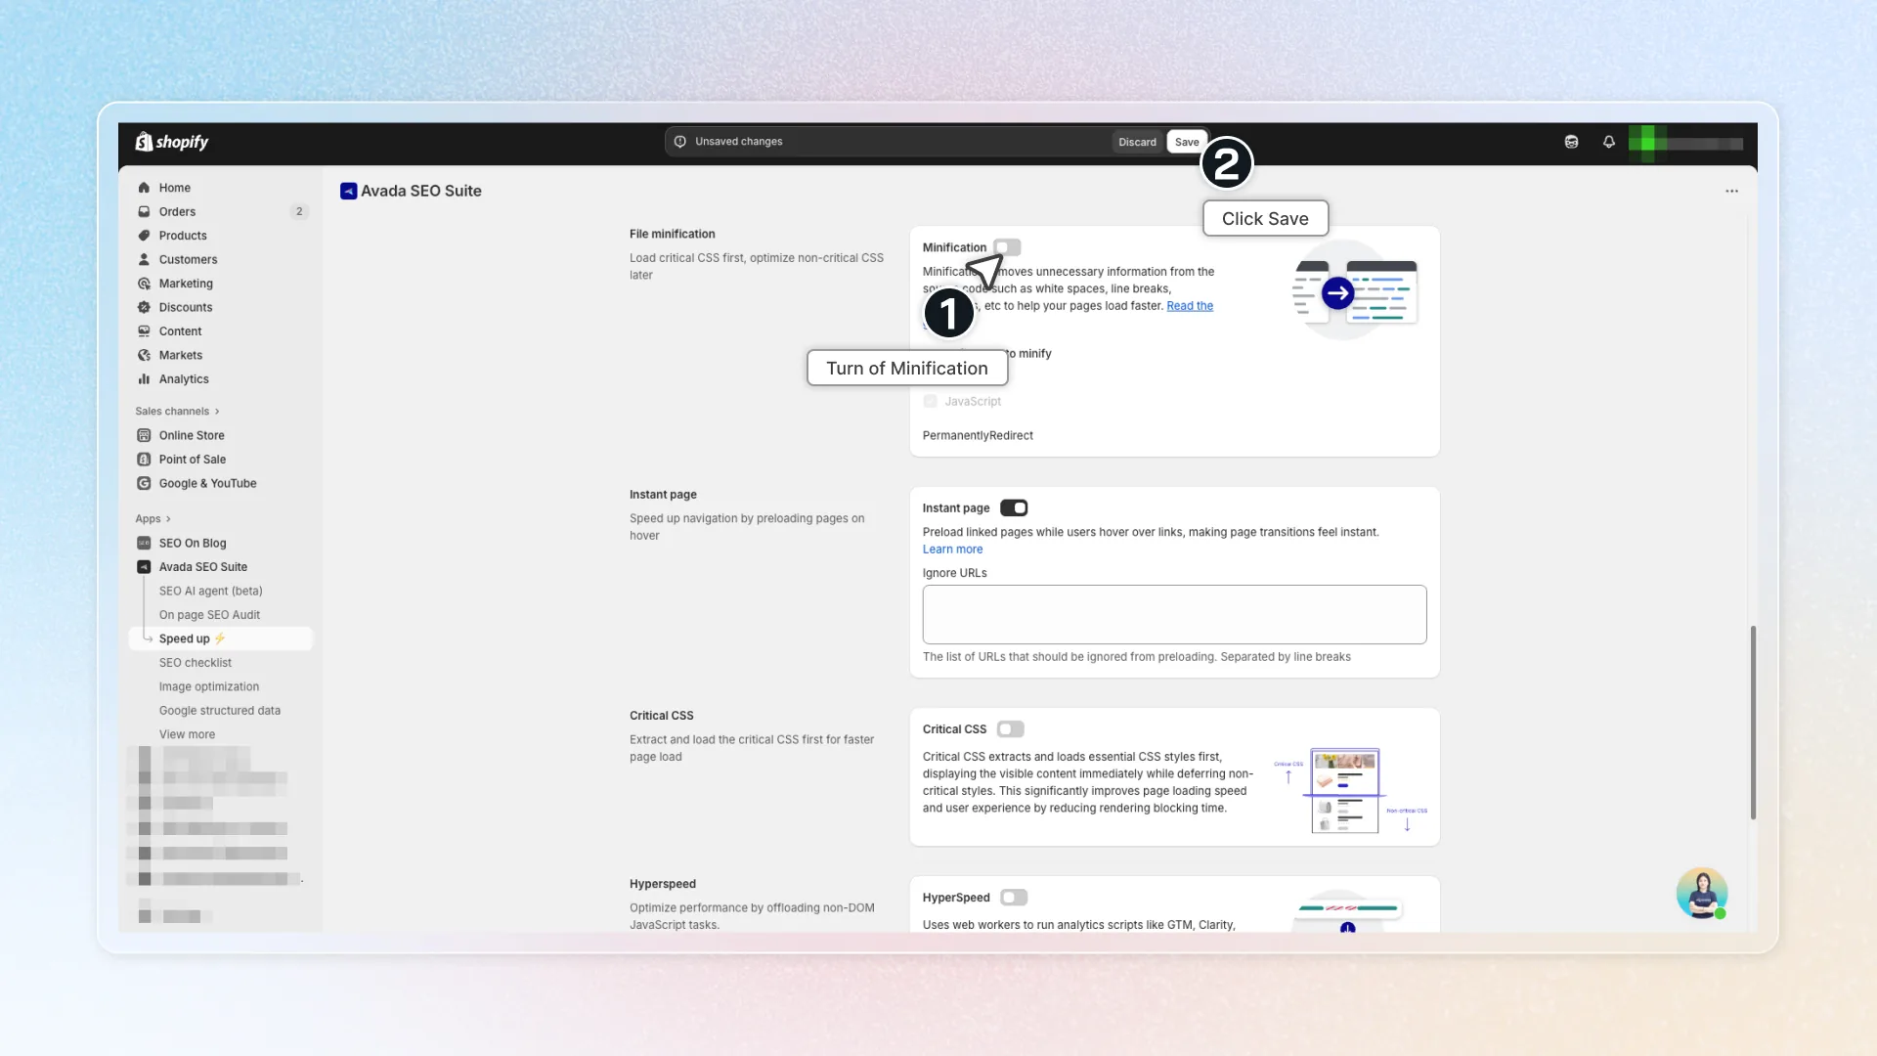Follow the Read the link under Minification
The width and height of the screenshot is (1877, 1056).
pos(1190,306)
